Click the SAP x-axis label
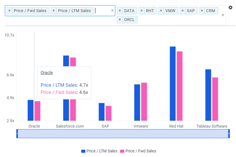 point(105,126)
